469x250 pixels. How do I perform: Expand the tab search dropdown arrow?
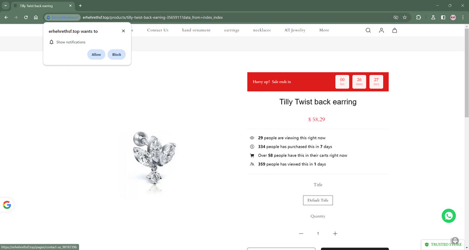[x=5, y=6]
